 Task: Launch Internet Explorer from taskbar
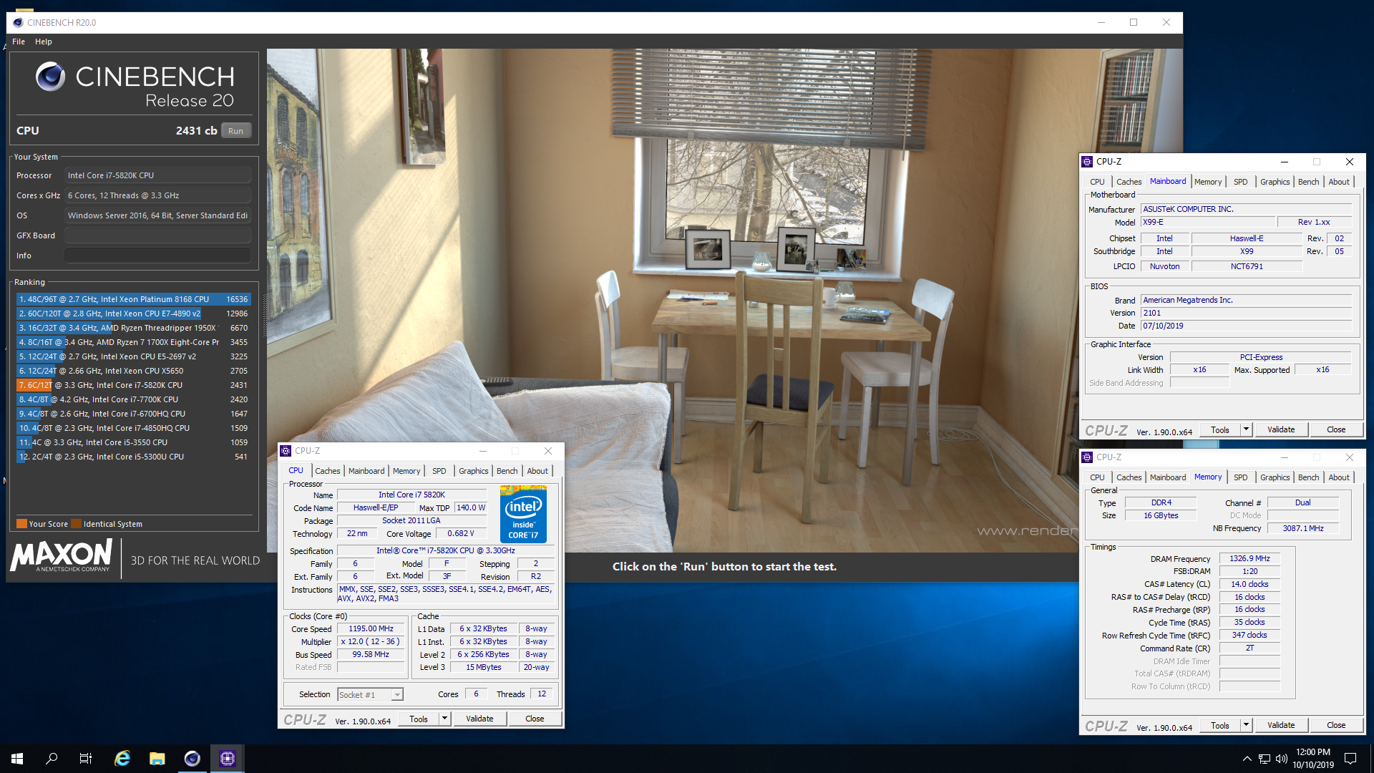pyautogui.click(x=122, y=758)
